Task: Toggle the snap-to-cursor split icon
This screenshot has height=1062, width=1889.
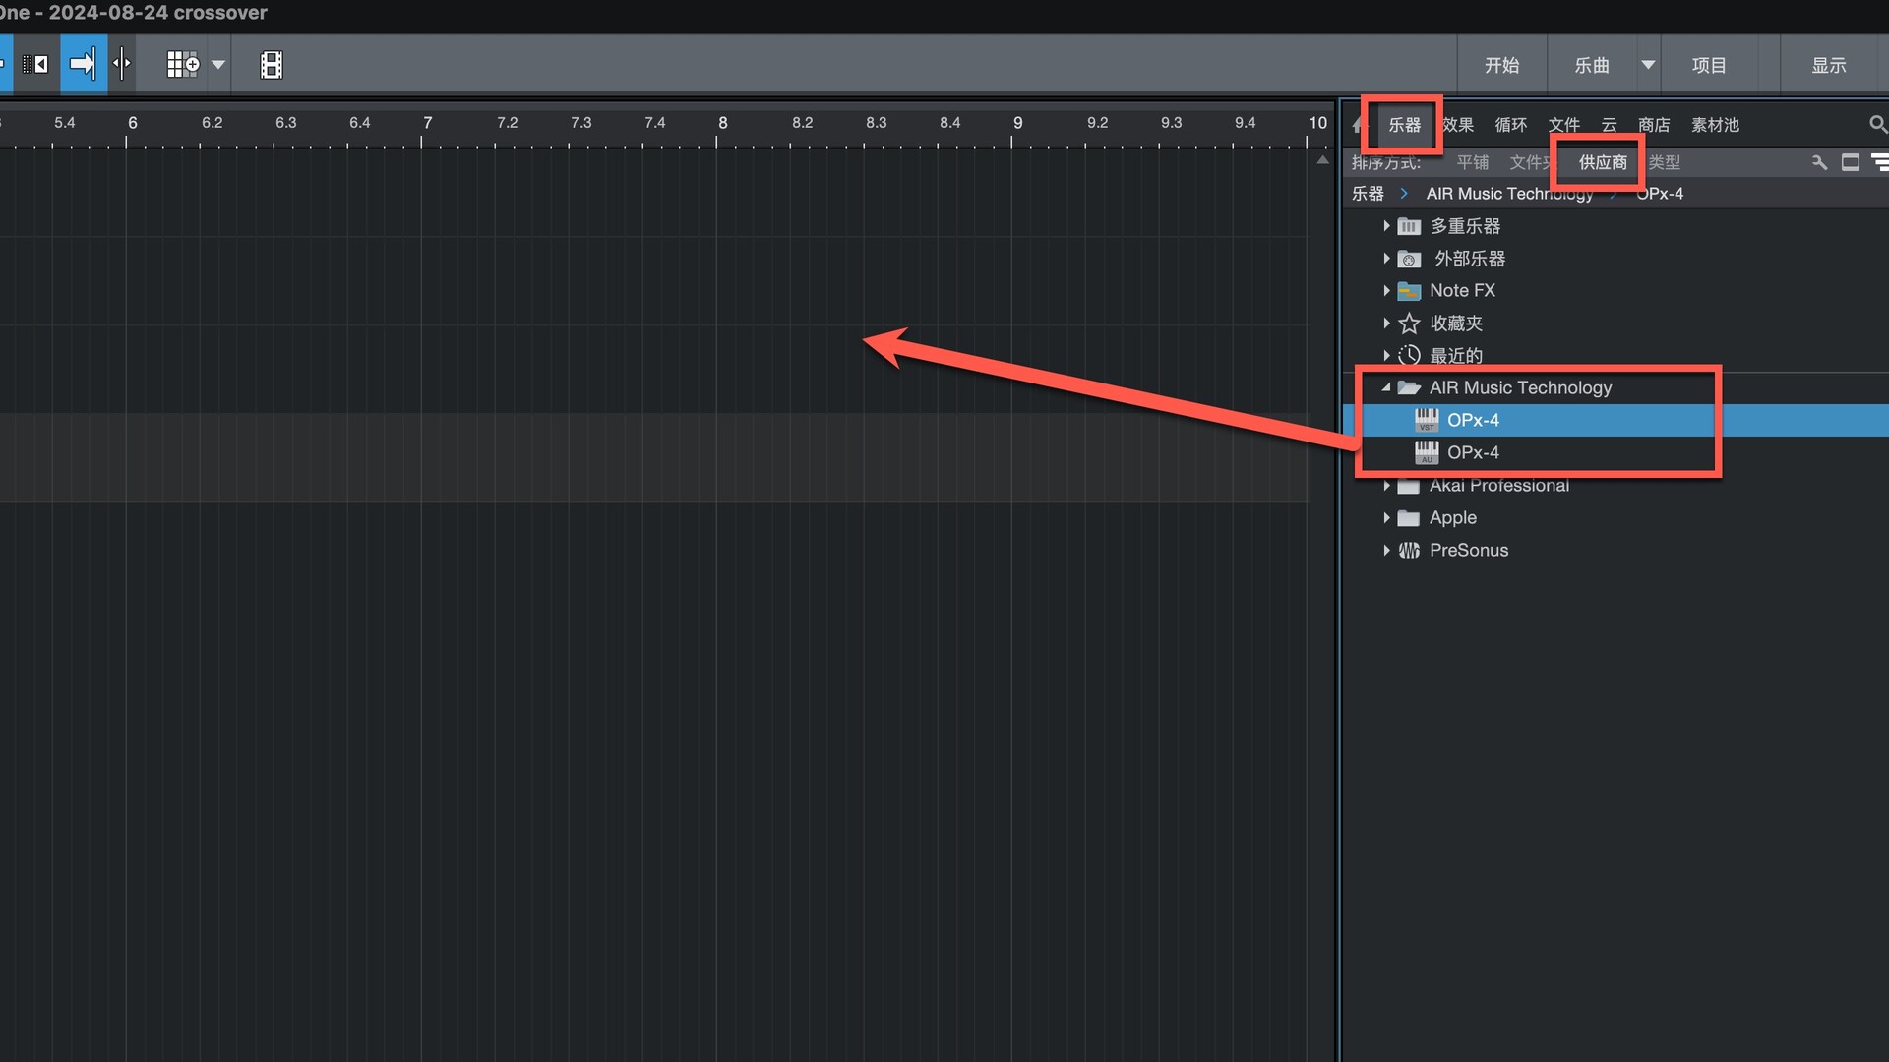Action: 122,65
